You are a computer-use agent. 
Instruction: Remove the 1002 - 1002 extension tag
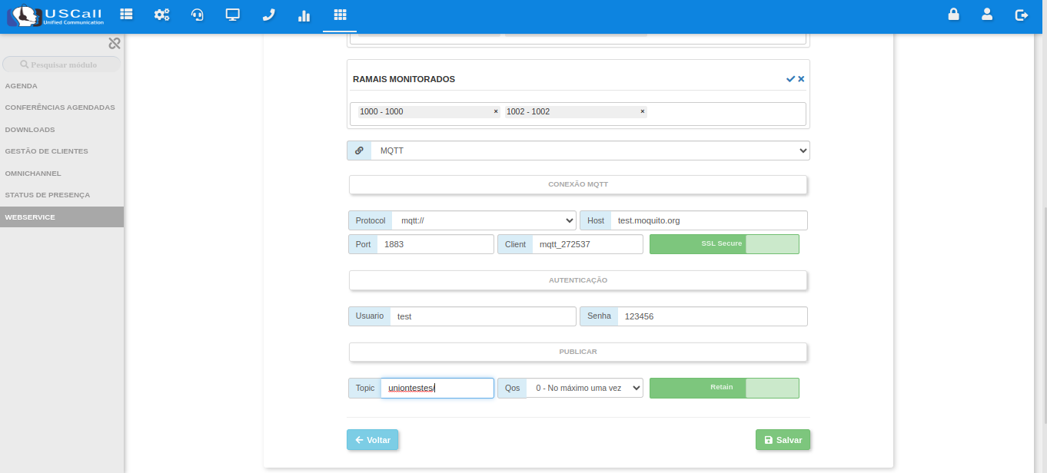tap(643, 112)
